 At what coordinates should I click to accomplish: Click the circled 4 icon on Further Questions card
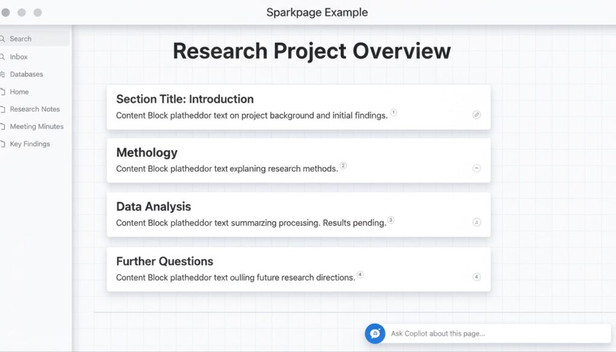tap(476, 277)
